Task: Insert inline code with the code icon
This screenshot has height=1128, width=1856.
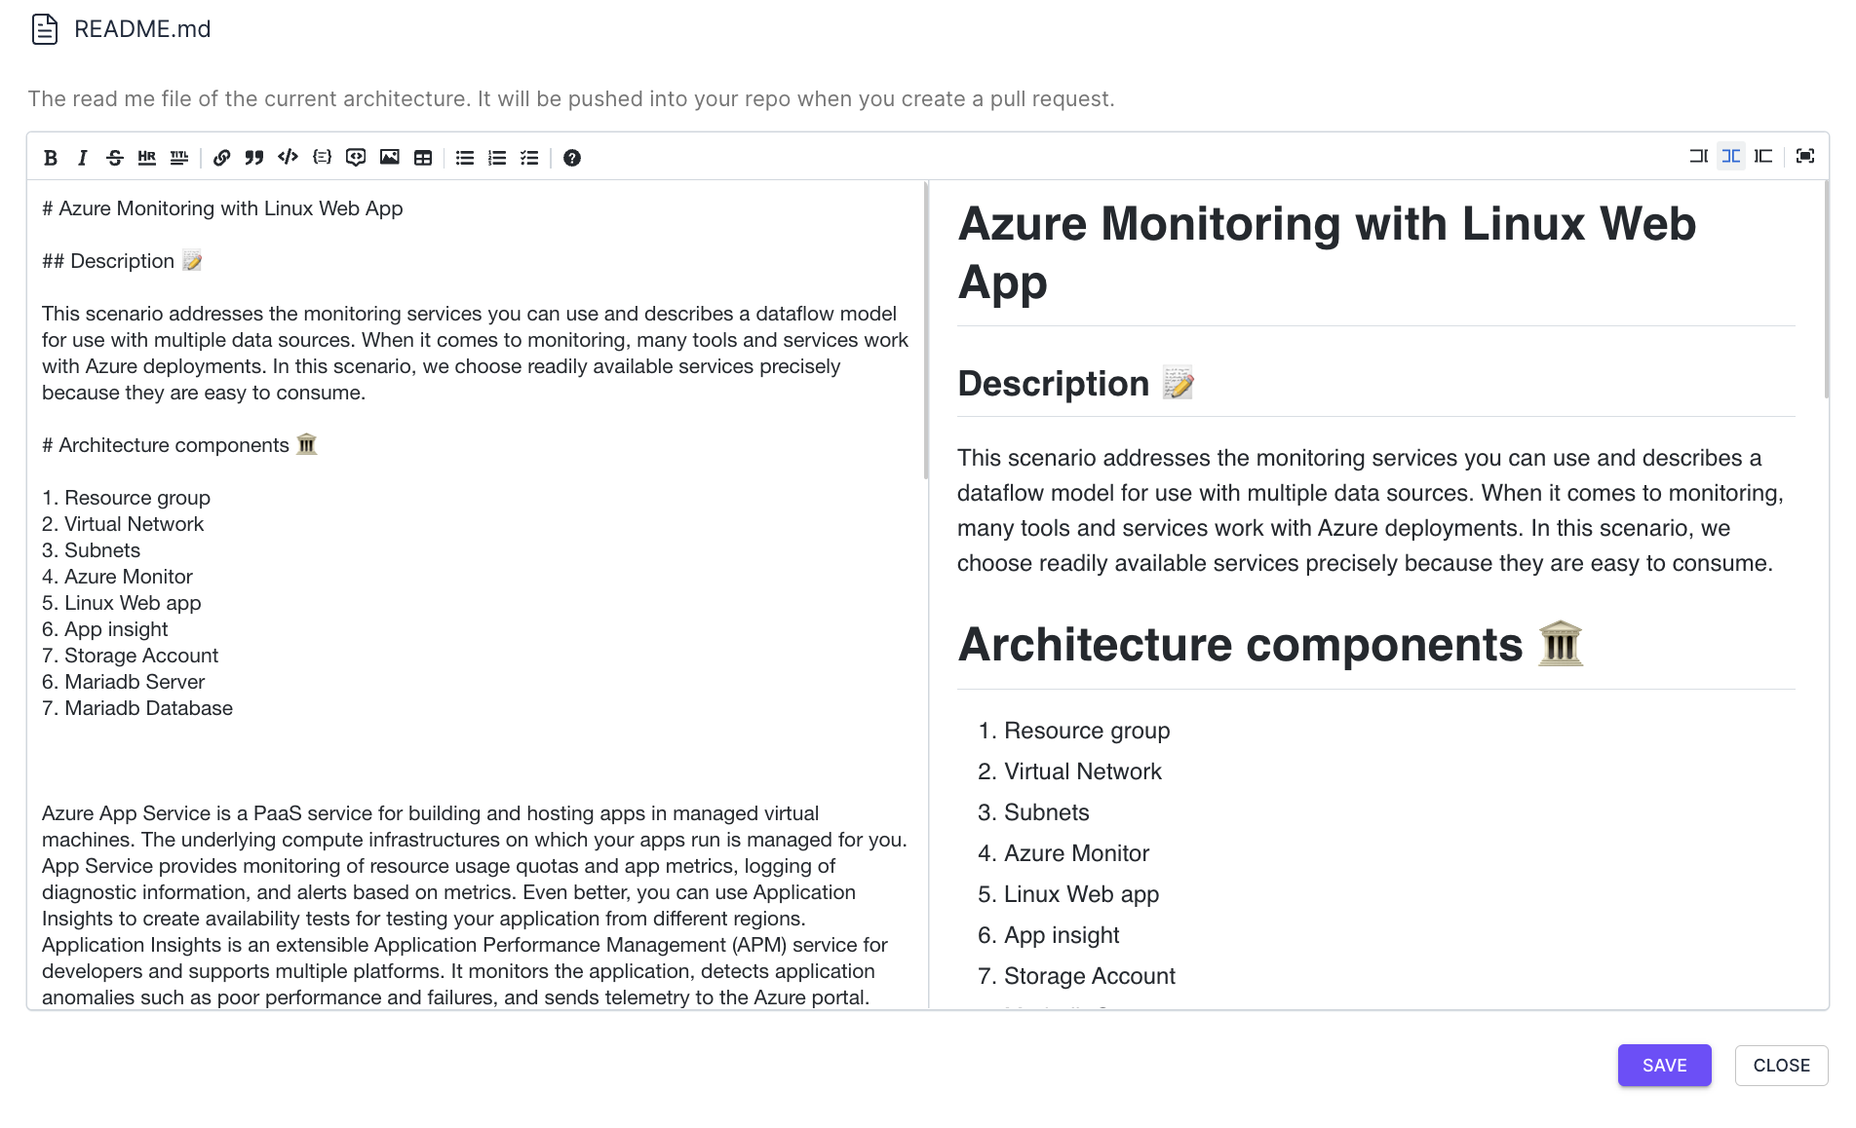Action: click(x=288, y=158)
